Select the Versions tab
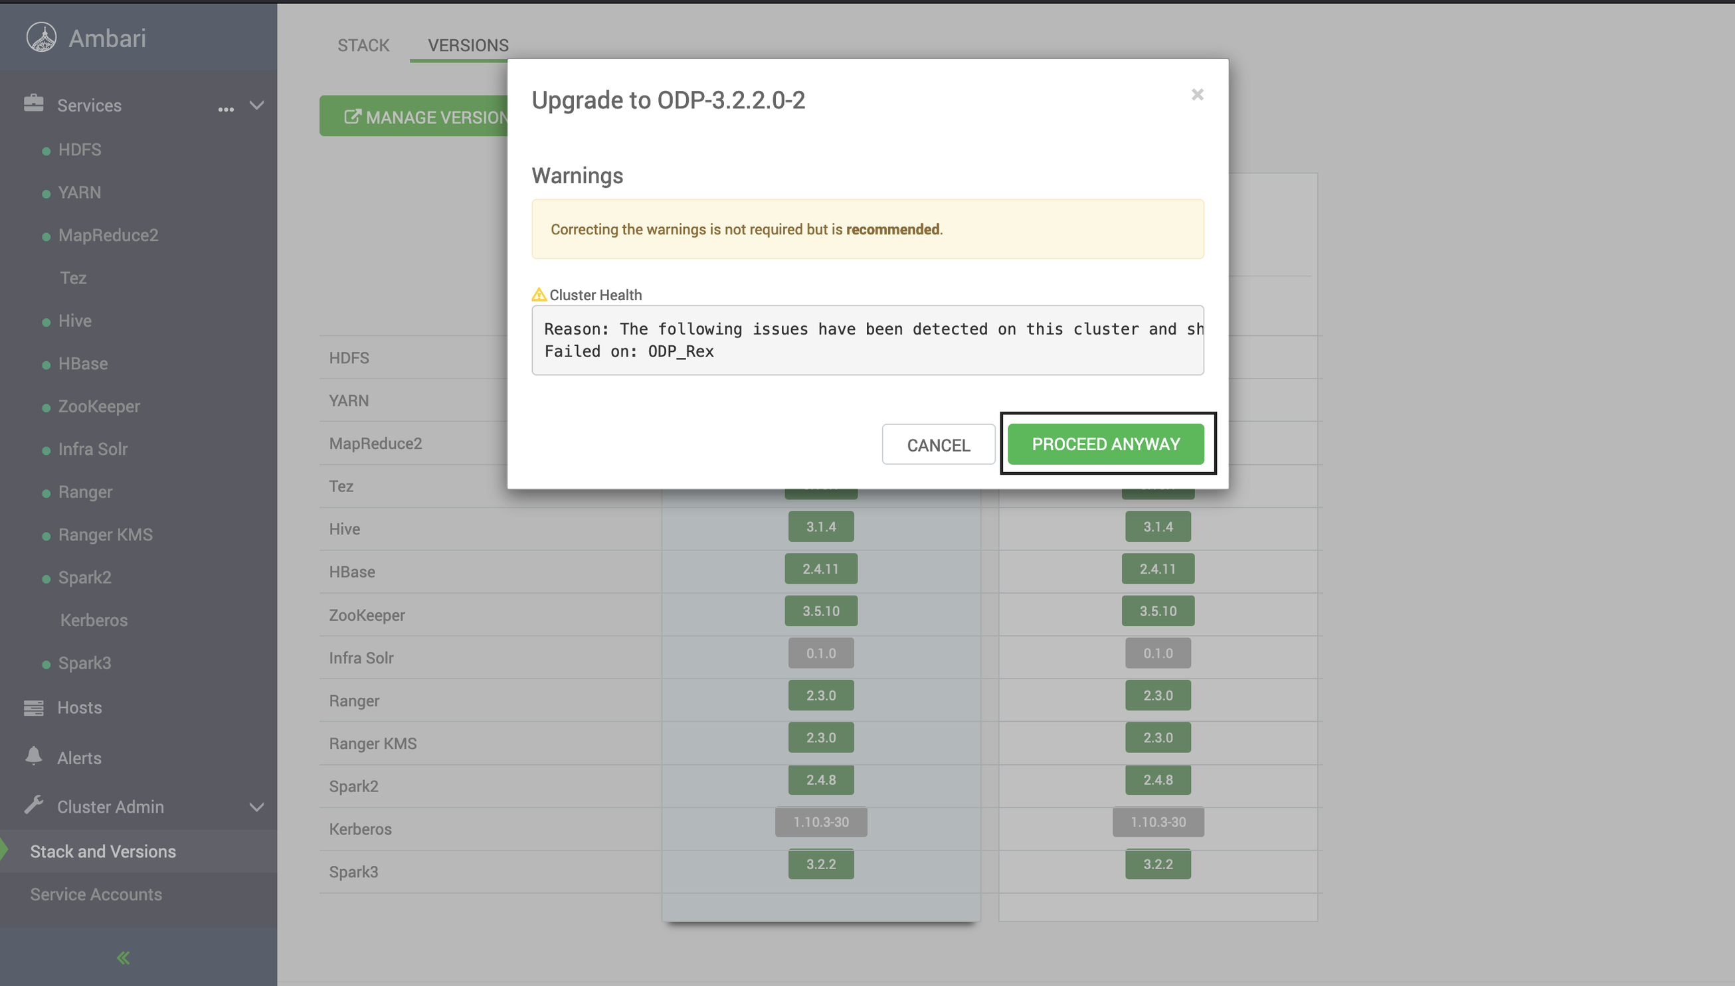Screen dimensions: 1735x986 [468, 45]
